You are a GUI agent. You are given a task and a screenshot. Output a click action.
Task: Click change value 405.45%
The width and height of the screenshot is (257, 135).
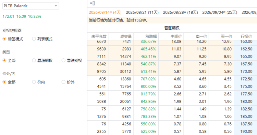pos(148,49)
